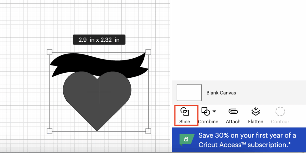Image resolution: width=306 pixels, height=153 pixels.
Task: Expand the Combine dropdown arrow
Action: (214, 112)
